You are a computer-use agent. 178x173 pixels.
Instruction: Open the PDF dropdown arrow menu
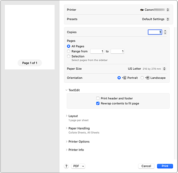83,166
